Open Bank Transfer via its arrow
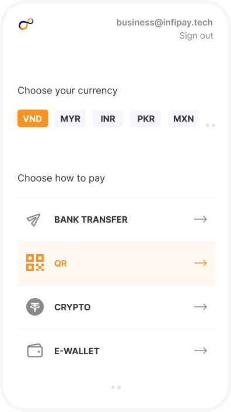 (201, 219)
